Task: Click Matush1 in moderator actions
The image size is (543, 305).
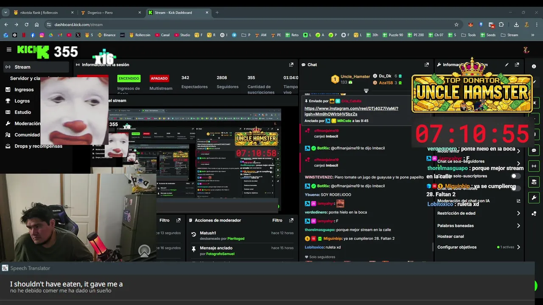Action: click(208, 233)
